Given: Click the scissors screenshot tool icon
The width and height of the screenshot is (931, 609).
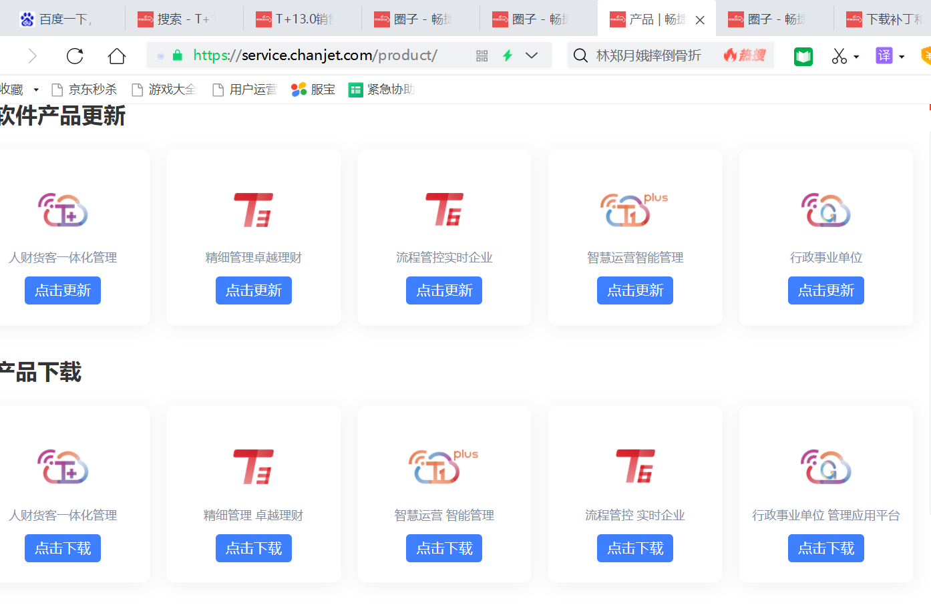Looking at the screenshot, I should click(x=840, y=56).
